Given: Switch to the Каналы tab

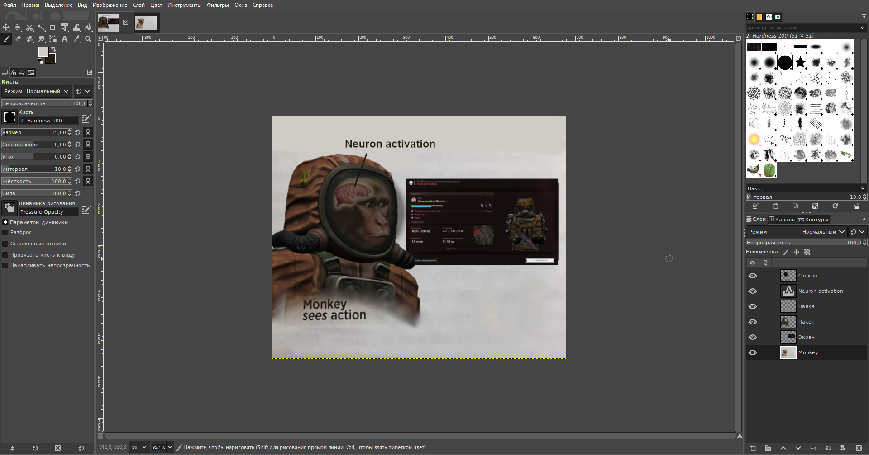Looking at the screenshot, I should point(782,220).
